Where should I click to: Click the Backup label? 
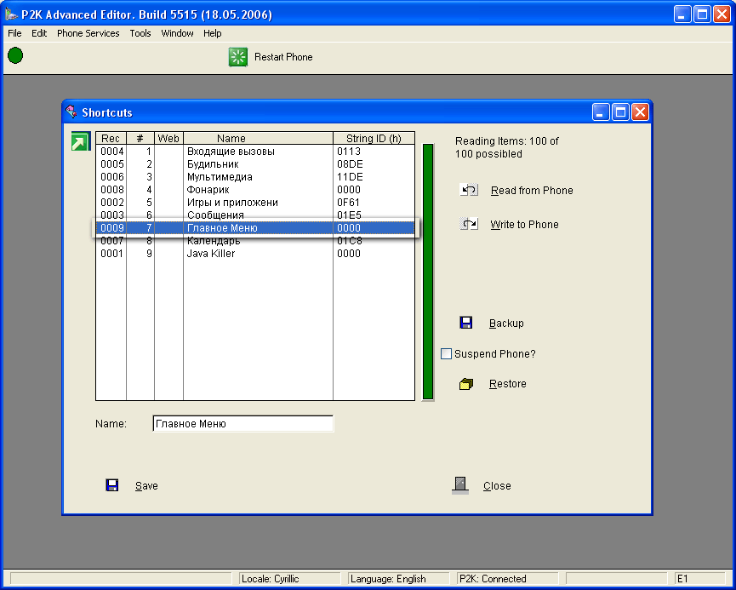[506, 324]
